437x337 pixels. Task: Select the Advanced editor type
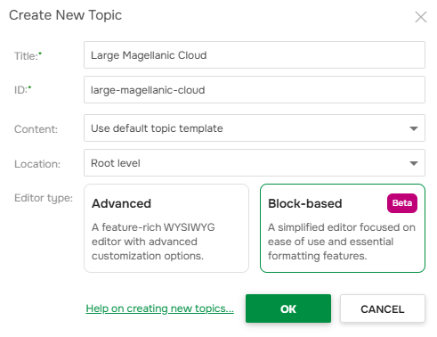166,228
